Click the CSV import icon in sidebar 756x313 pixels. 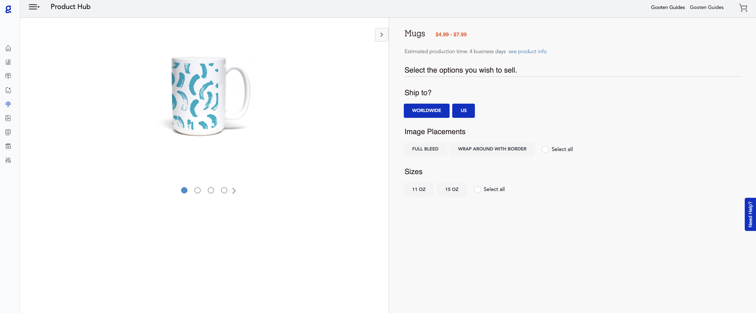(x=8, y=90)
